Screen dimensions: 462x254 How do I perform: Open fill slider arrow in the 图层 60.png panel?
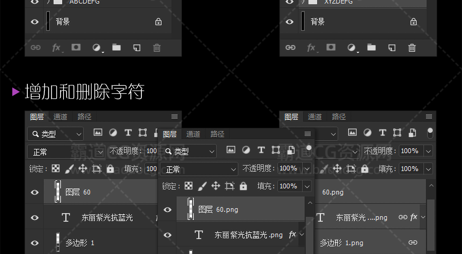[x=307, y=186]
